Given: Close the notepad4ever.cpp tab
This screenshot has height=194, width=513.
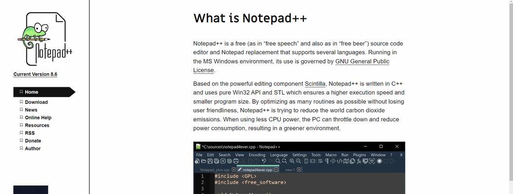Looking at the screenshot, I should pos(276,170).
